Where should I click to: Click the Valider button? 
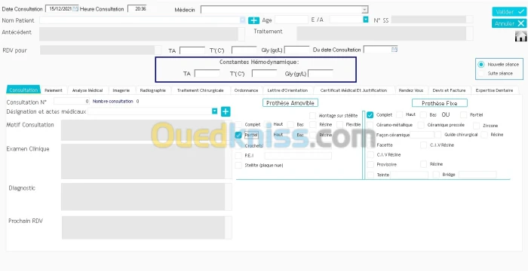(x=509, y=12)
